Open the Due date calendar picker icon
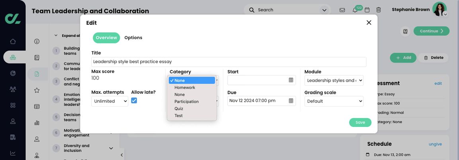The height and width of the screenshot is (160, 459). [291, 101]
